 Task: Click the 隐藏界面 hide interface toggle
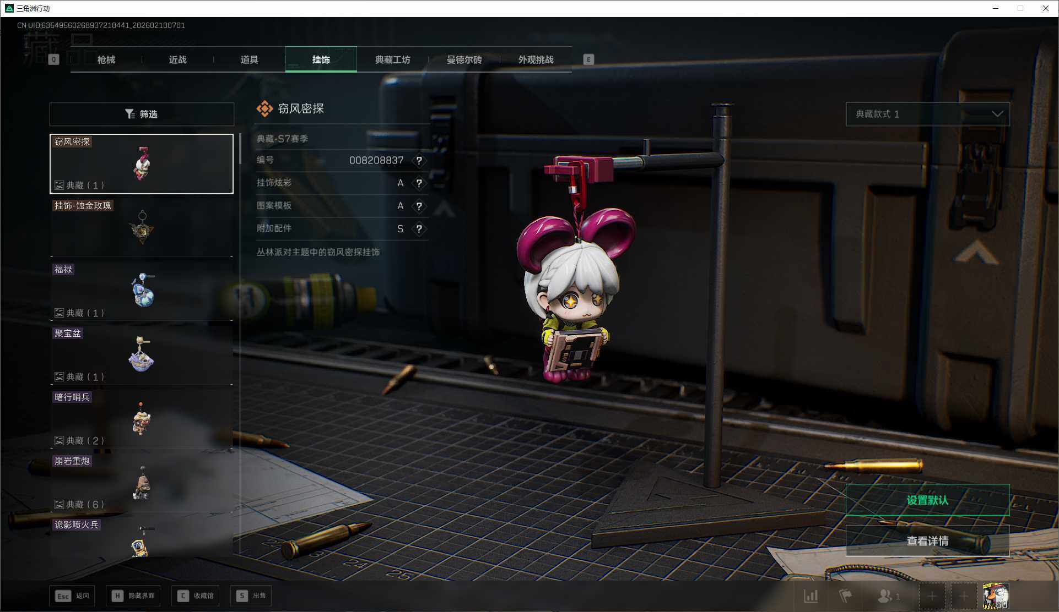134,596
